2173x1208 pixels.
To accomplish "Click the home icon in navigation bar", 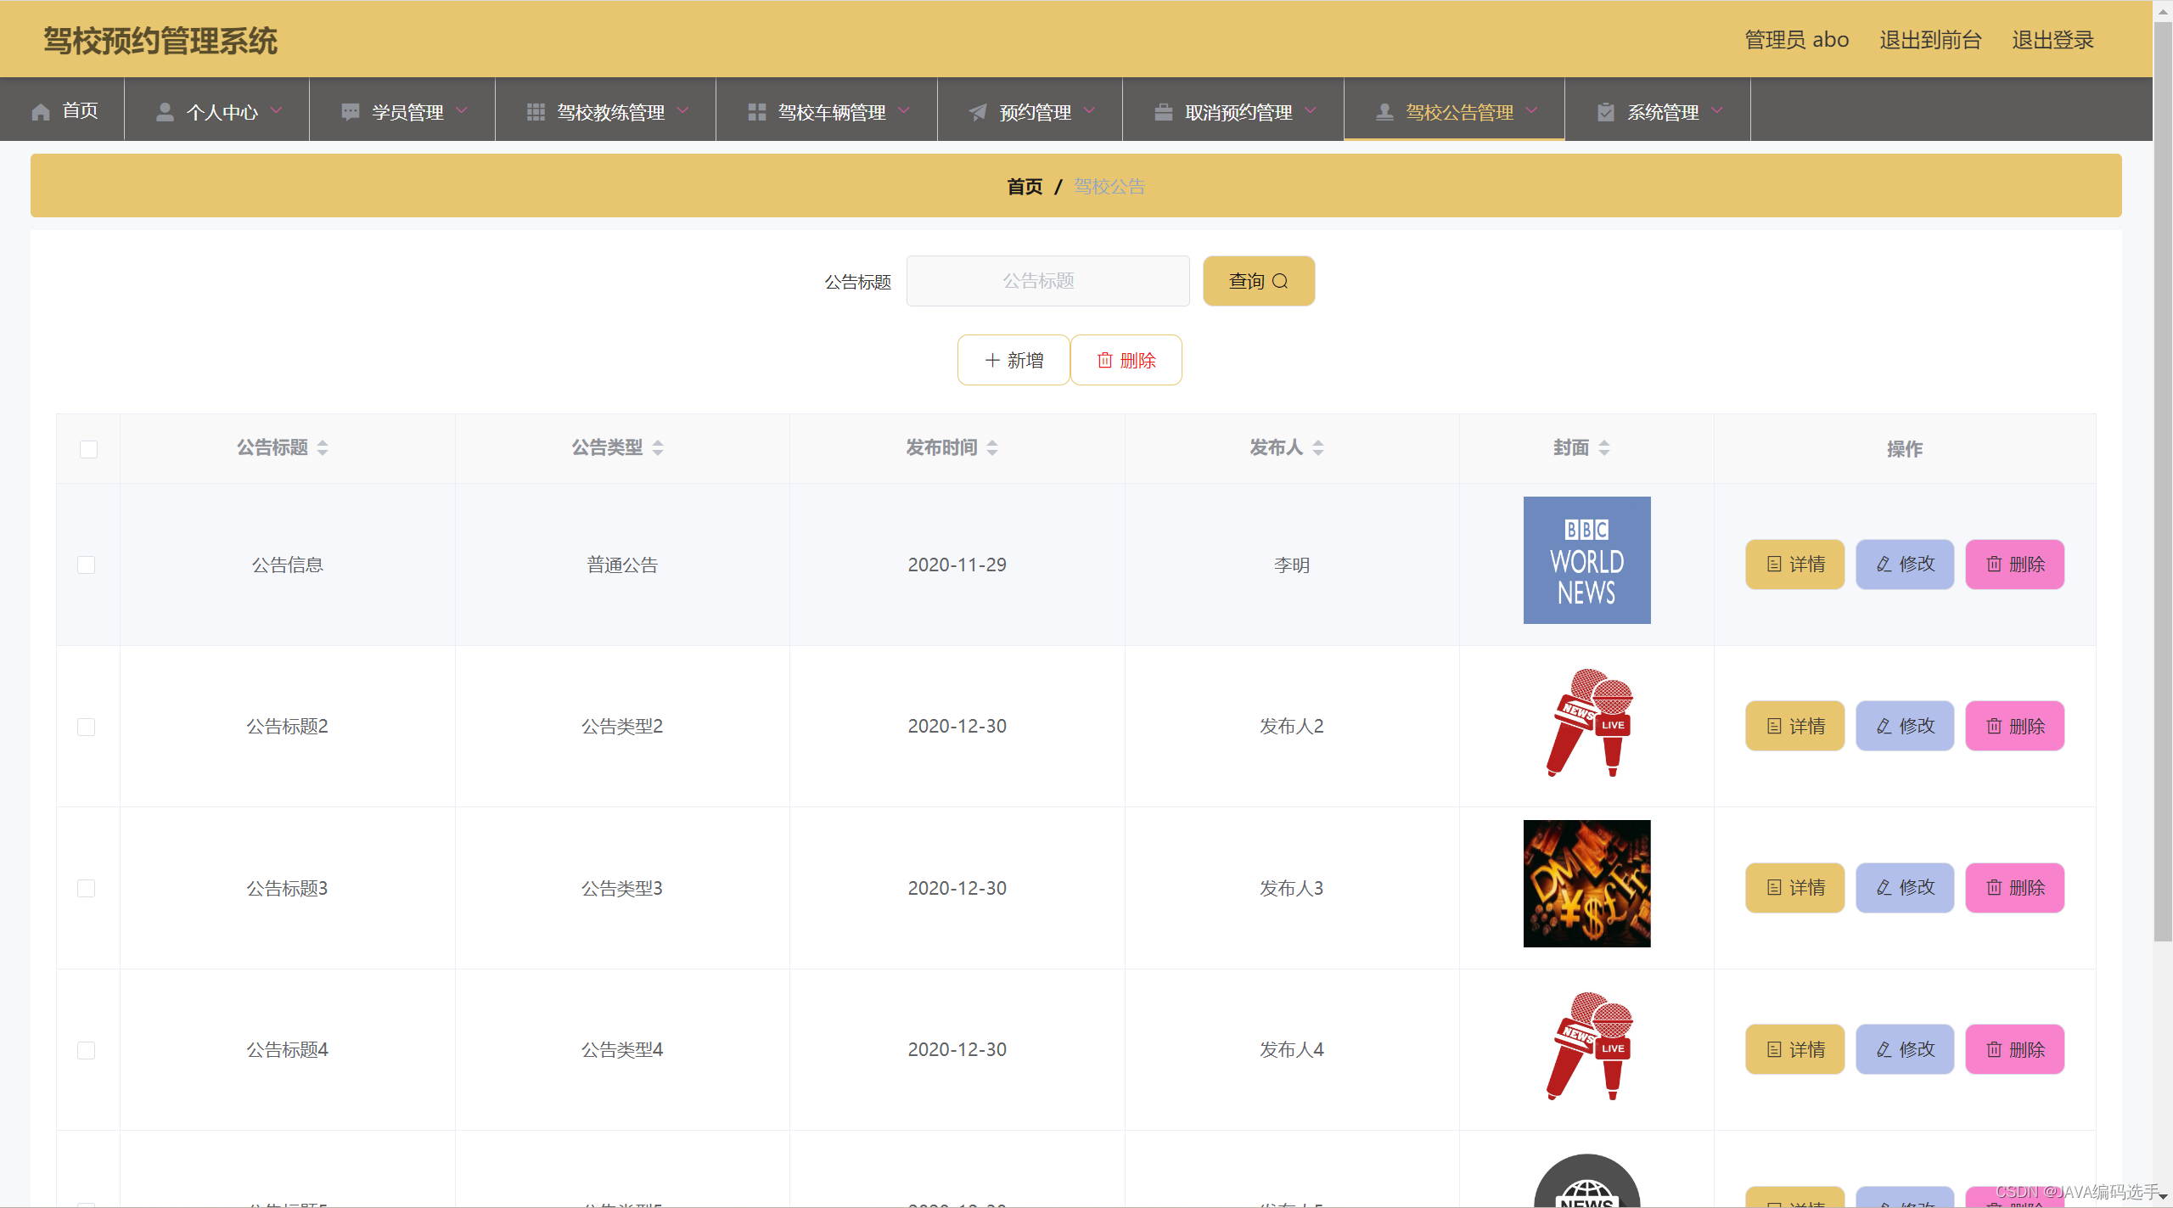I will (40, 112).
